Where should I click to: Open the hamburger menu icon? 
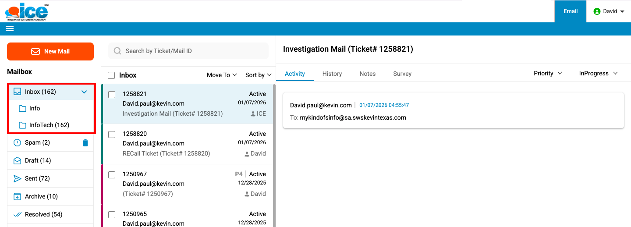pyautogui.click(x=10, y=29)
